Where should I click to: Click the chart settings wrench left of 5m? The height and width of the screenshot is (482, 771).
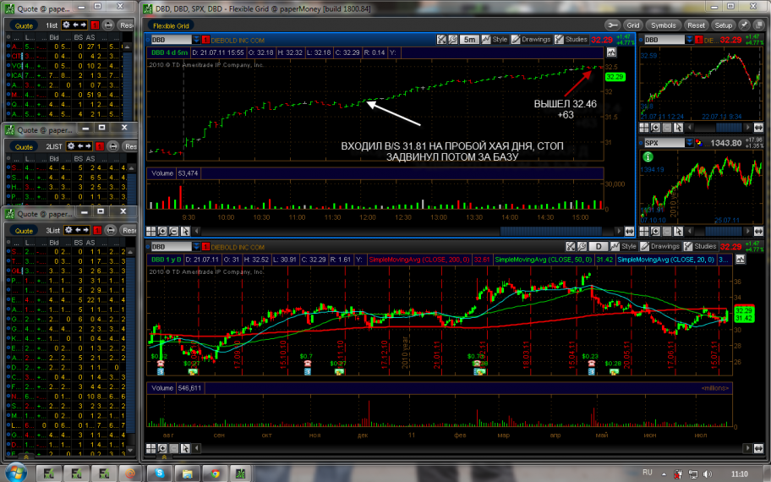coord(453,40)
